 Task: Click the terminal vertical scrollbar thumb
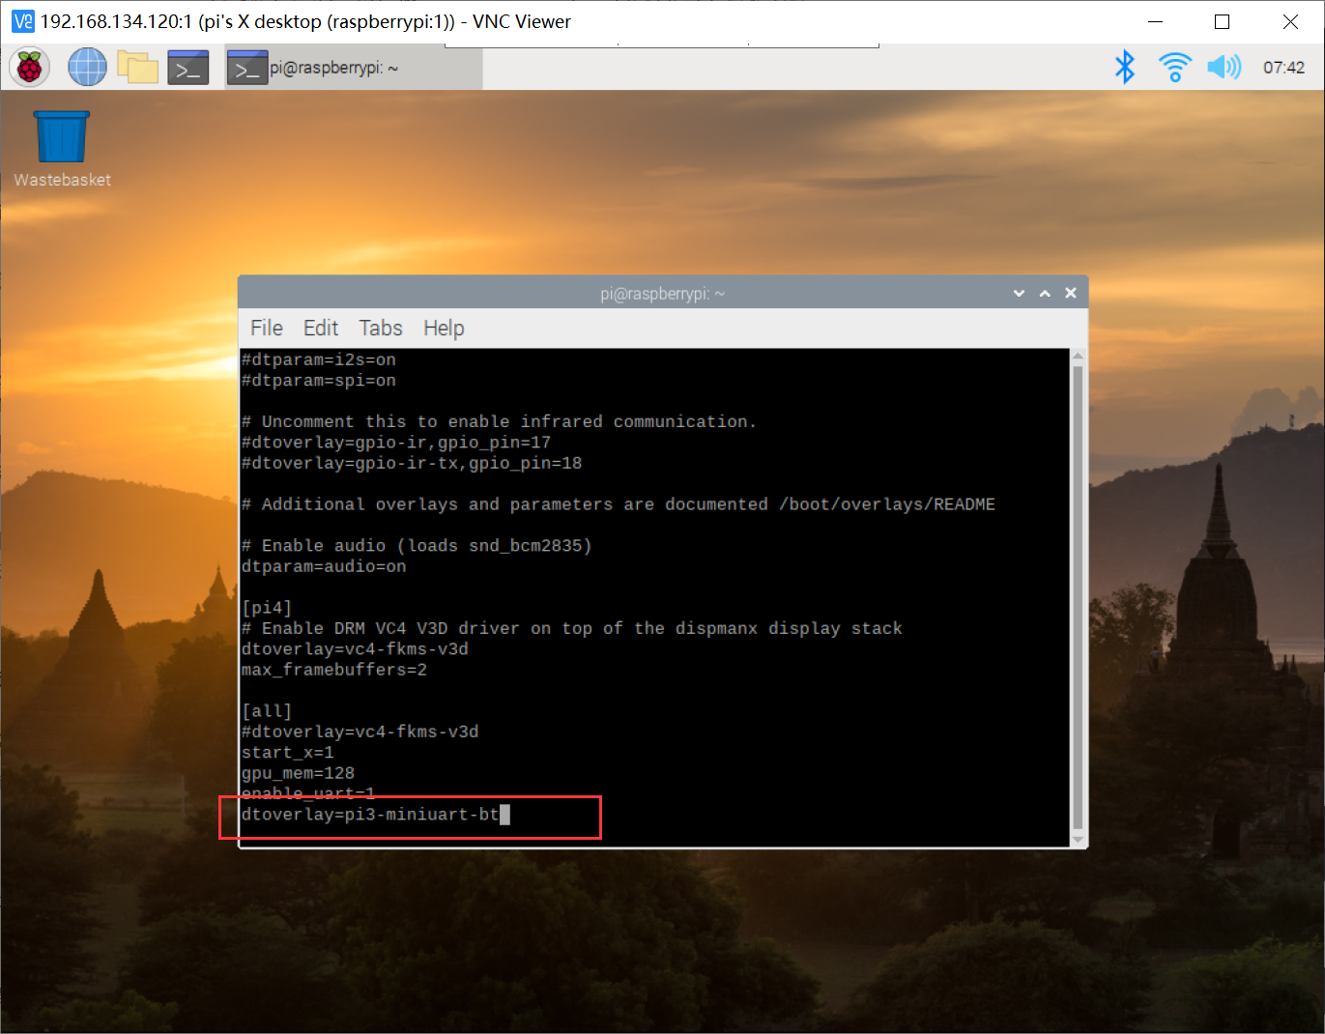pos(1078,597)
